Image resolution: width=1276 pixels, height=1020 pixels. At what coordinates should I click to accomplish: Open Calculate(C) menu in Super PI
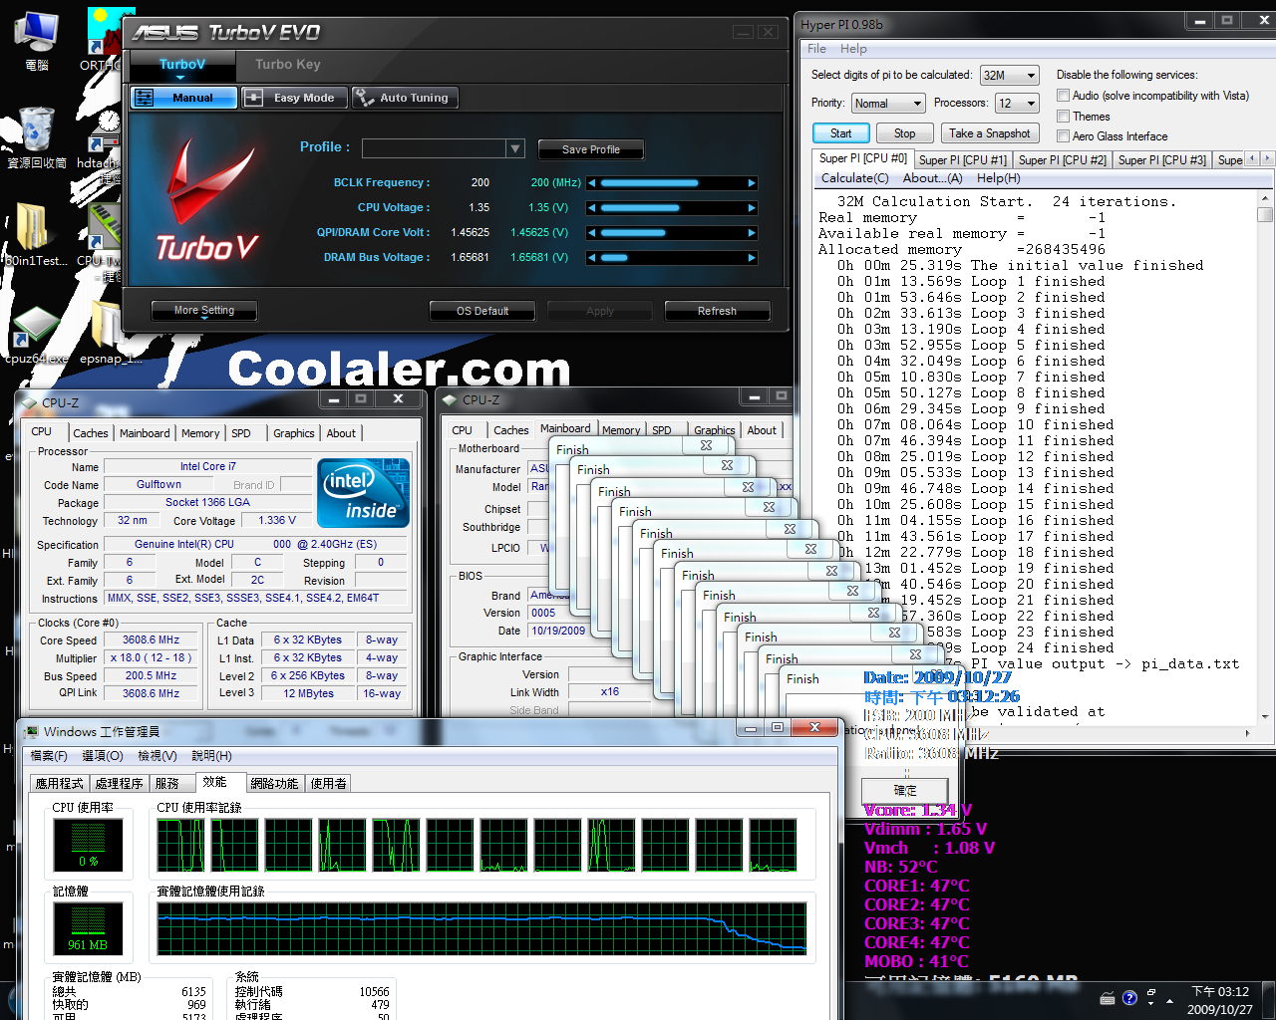point(854,178)
